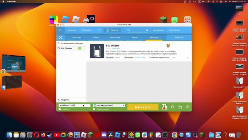
Task: Click the MarkMineCraft nickname input field
Action: (74, 105)
